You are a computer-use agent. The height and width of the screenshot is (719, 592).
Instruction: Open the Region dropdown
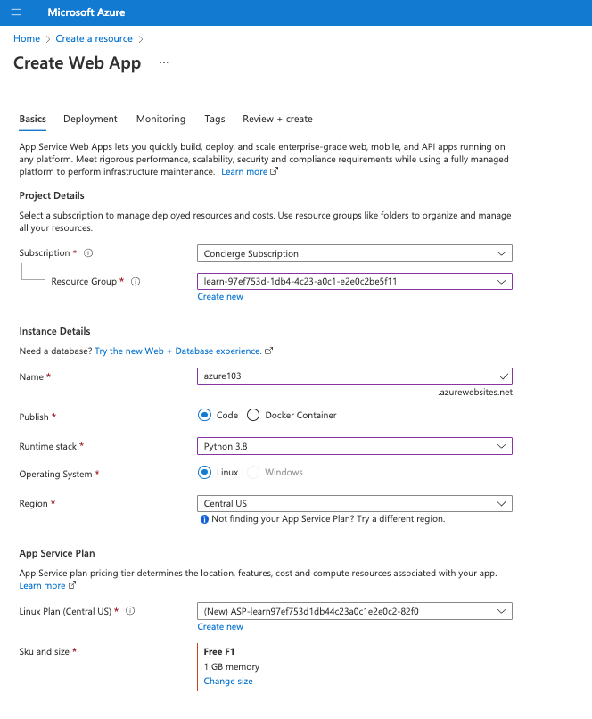(x=354, y=503)
